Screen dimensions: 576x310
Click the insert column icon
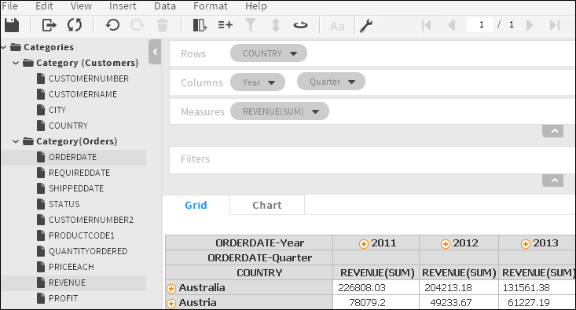pos(200,25)
